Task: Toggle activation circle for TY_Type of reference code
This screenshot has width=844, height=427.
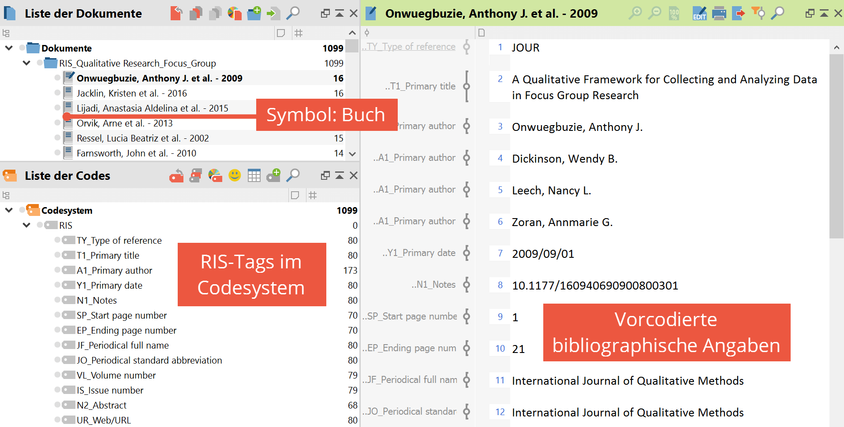Action: (57, 240)
